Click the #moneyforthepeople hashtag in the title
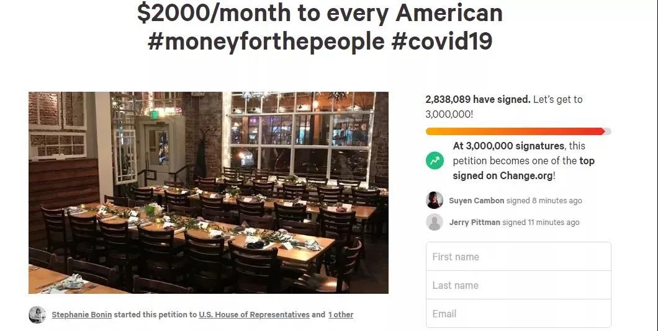Viewport: 658px width, 331px height. coord(266,41)
